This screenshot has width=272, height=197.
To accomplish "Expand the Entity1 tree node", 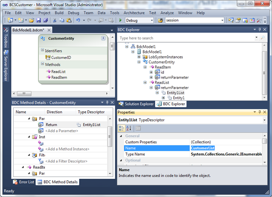I will pos(163,98).
